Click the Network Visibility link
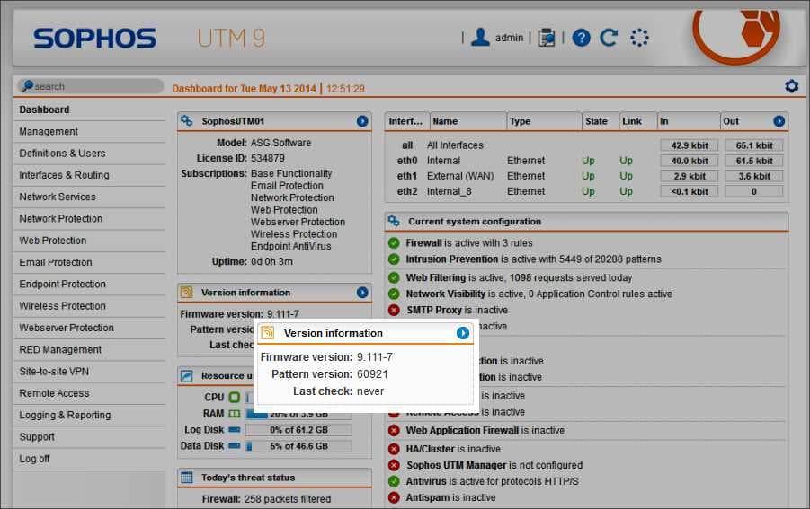Image resolution: width=810 pixels, height=509 pixels. coord(539,294)
